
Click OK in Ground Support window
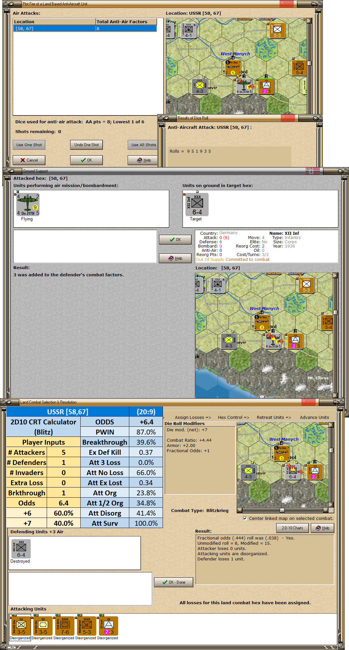click(x=175, y=240)
